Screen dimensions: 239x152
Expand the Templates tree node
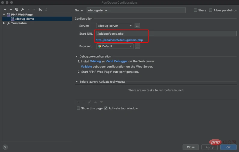[x=4, y=23]
